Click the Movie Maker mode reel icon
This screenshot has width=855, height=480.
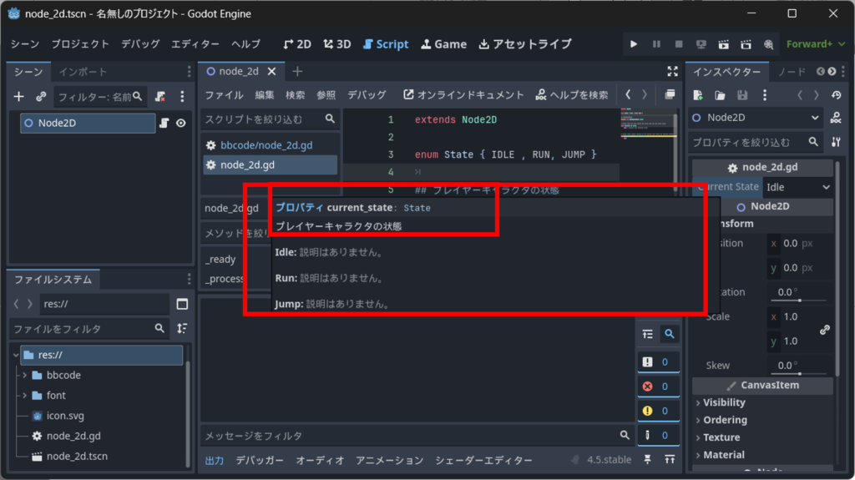(x=769, y=44)
